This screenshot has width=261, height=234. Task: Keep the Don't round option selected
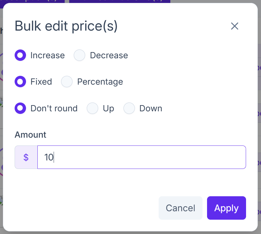pyautogui.click(x=20, y=108)
